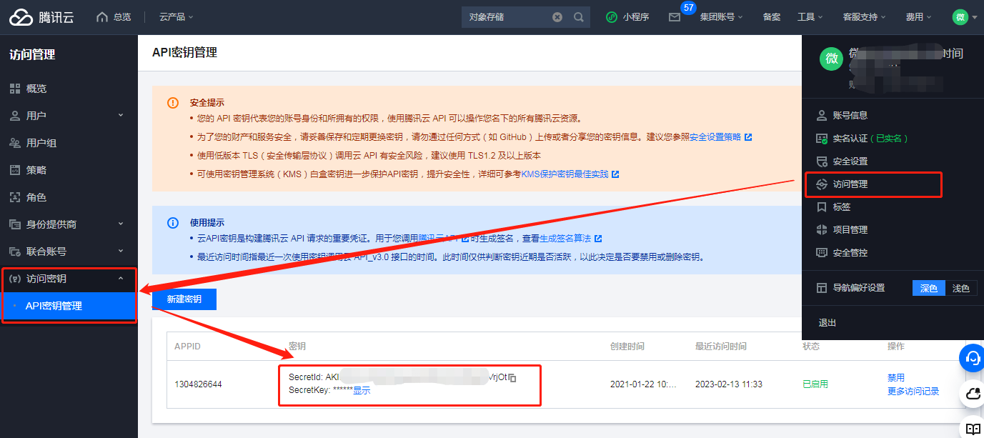Click 禁用 to disable the key
Viewport: 984px width, 438px height.
(x=896, y=377)
